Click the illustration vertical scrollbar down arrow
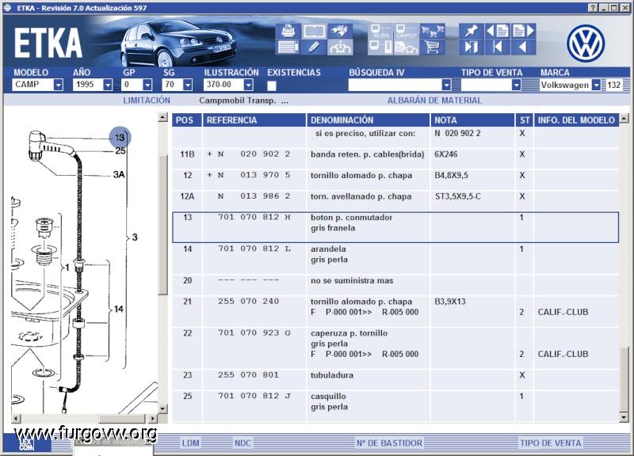 [x=162, y=408]
